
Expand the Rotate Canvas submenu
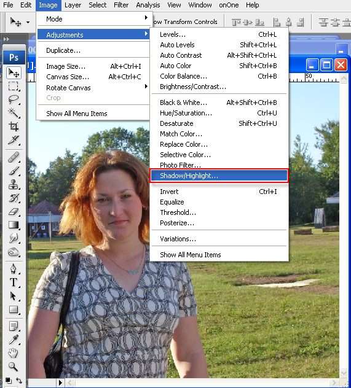point(93,88)
